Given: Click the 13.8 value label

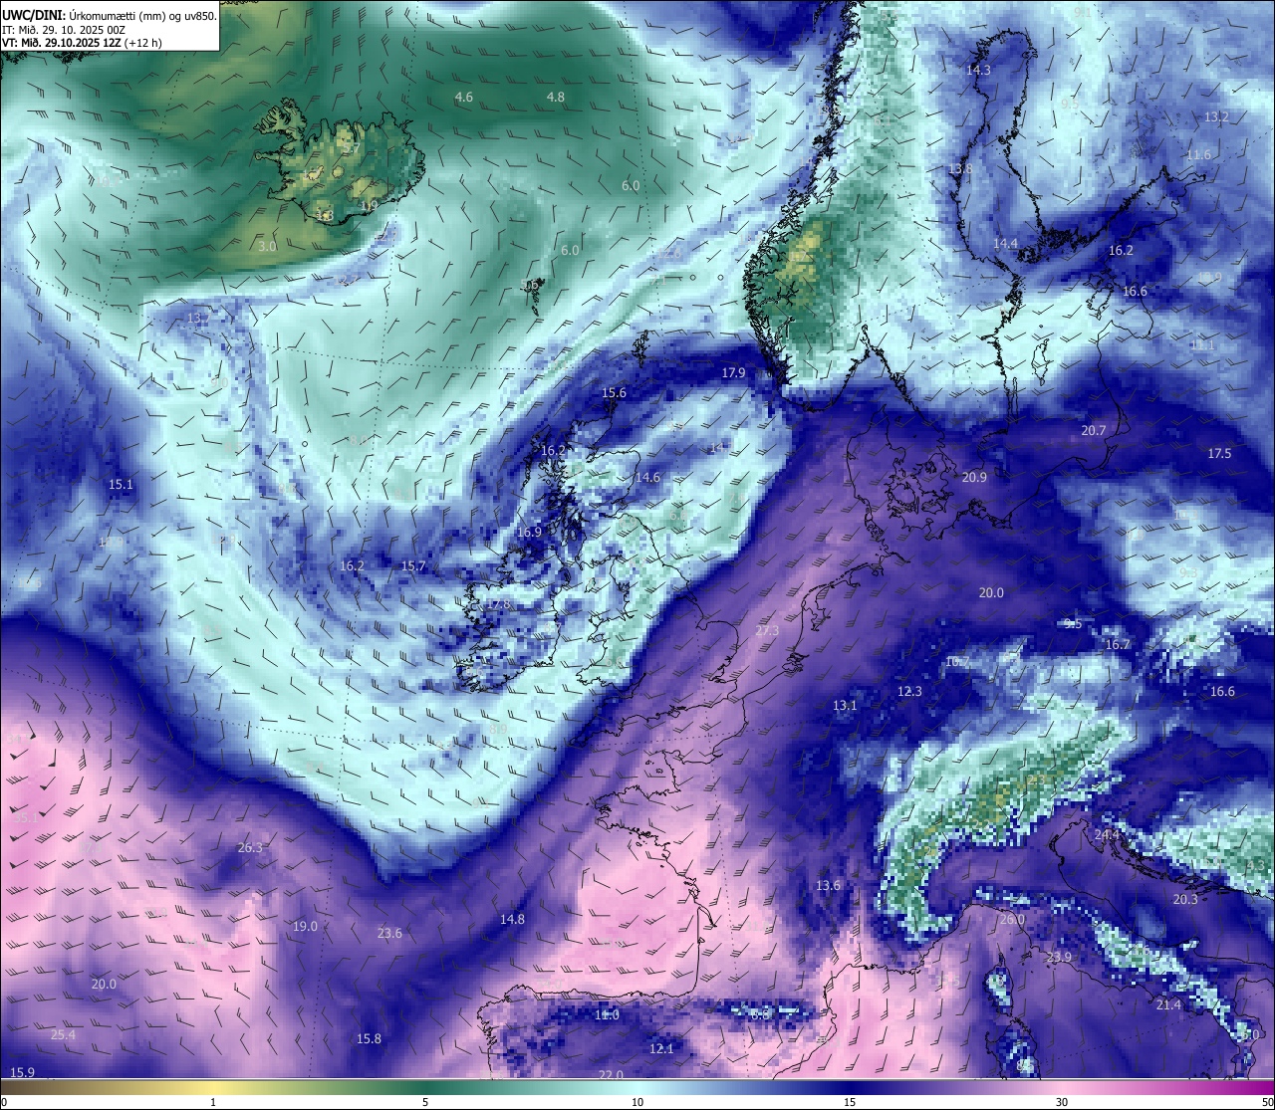Looking at the screenshot, I should pos(960,168).
